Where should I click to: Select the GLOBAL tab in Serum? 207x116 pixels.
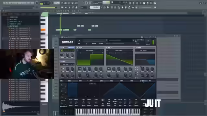coord(101,43)
